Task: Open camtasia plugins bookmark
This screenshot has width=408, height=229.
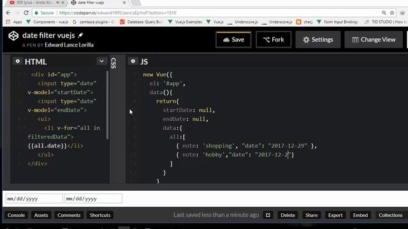Action: point(93,22)
